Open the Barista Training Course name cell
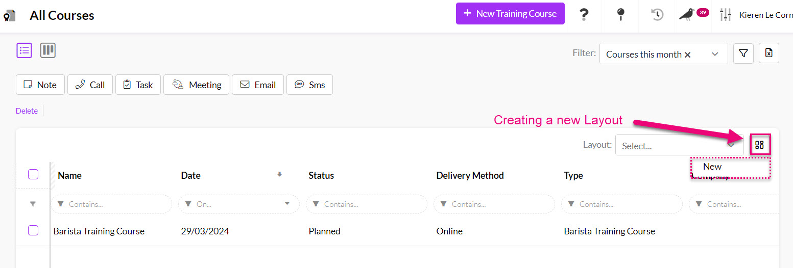Viewport: 793px width, 268px height. point(99,231)
